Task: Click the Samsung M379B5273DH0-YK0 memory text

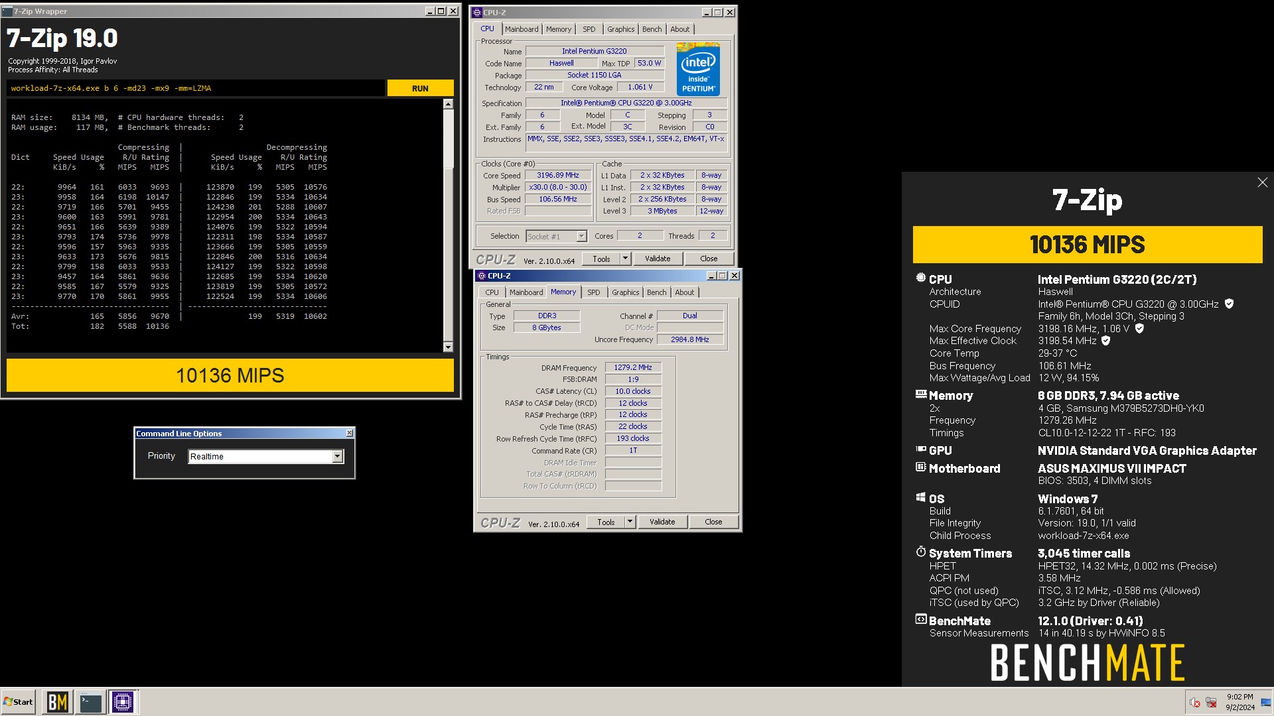Action: pyautogui.click(x=1121, y=408)
